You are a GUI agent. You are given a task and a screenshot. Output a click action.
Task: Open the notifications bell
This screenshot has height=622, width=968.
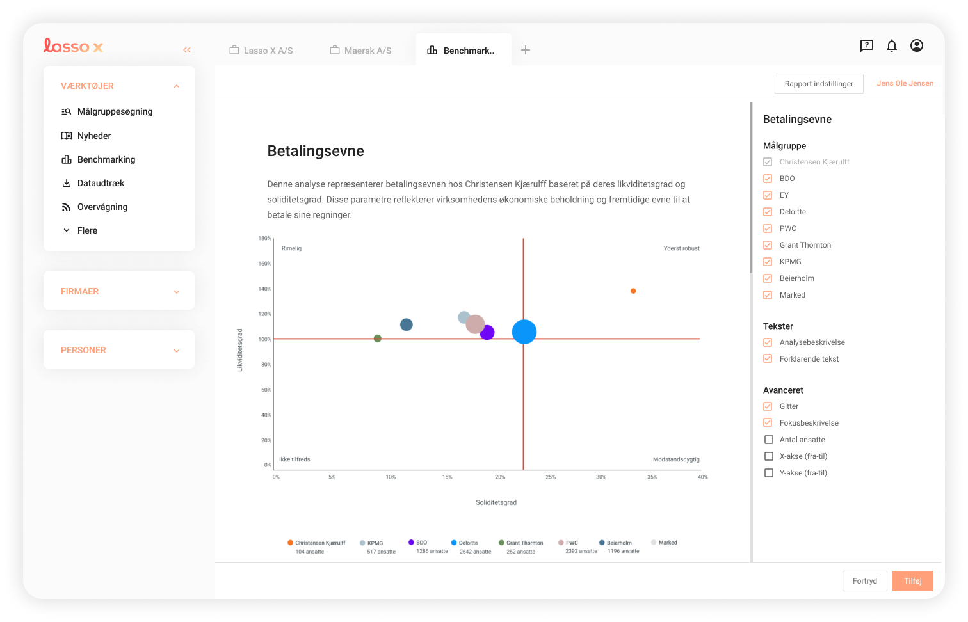tap(891, 45)
